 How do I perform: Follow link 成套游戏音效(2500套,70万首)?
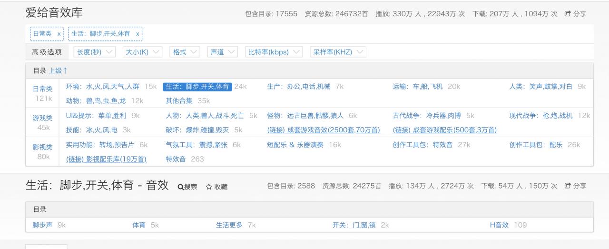(324, 129)
